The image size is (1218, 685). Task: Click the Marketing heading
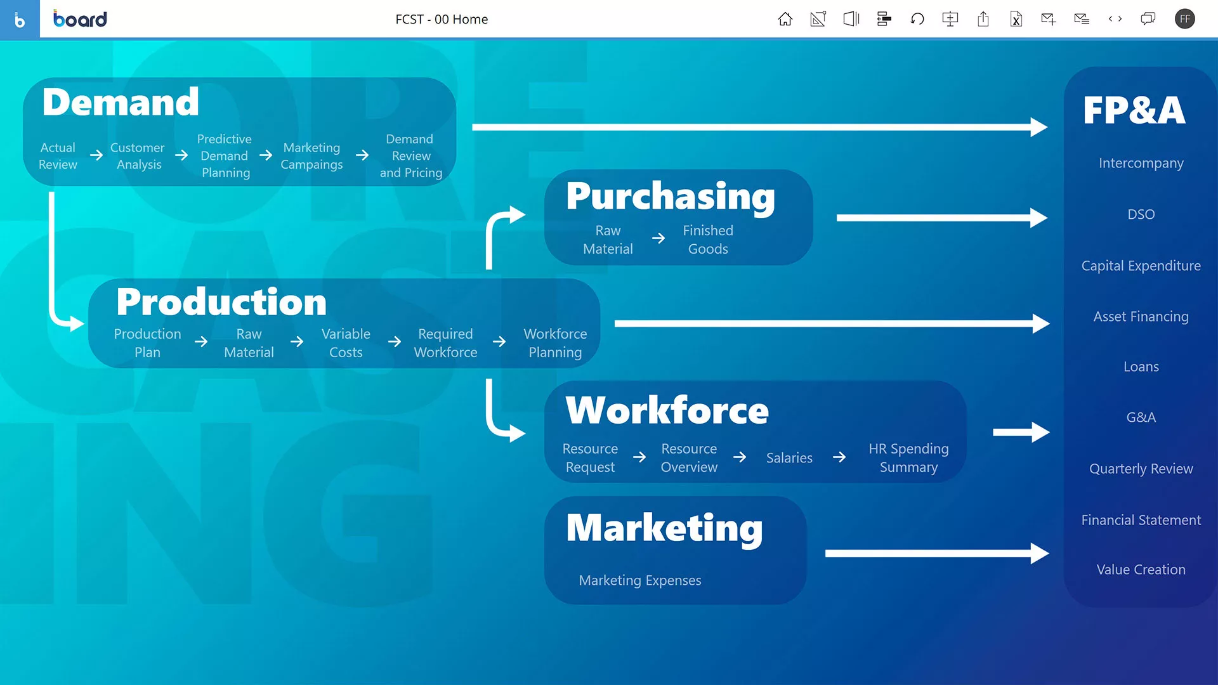pos(664,528)
